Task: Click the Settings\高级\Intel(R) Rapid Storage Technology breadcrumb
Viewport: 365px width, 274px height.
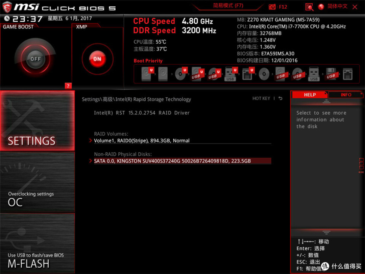Action: (137, 99)
